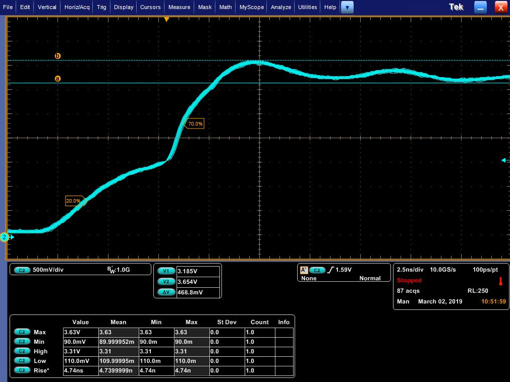
Task: Click the trigger position marker at top
Action: click(x=166, y=20)
